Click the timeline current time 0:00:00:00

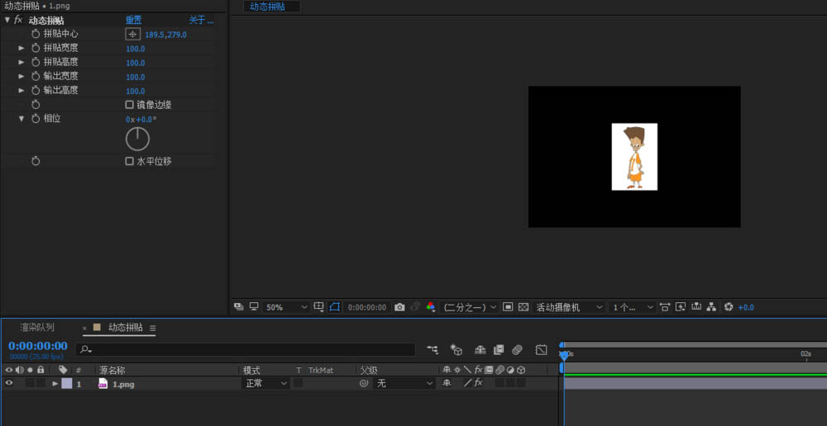38,346
